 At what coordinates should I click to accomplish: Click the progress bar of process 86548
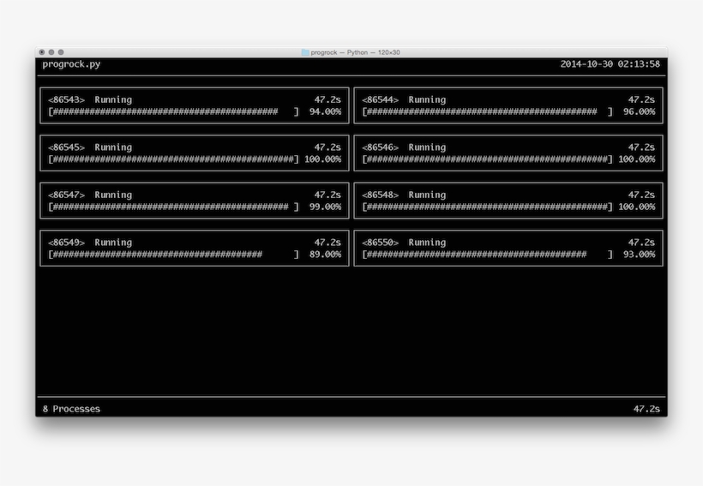(487, 207)
